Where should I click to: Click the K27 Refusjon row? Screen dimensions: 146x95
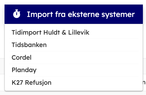(74, 83)
